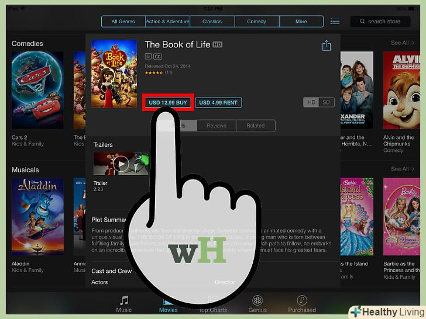Open the More genres option
Image resolution: width=426 pixels, height=319 pixels.
click(301, 22)
